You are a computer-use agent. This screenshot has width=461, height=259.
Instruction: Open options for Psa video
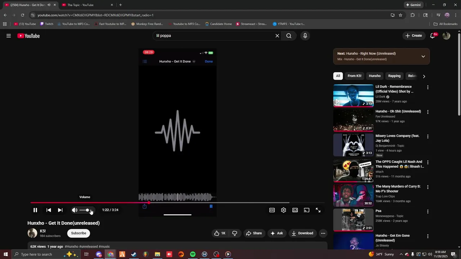428,212
